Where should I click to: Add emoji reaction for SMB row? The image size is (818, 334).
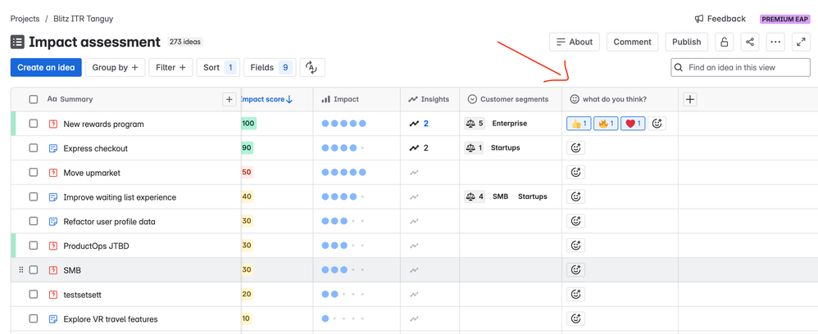click(575, 270)
